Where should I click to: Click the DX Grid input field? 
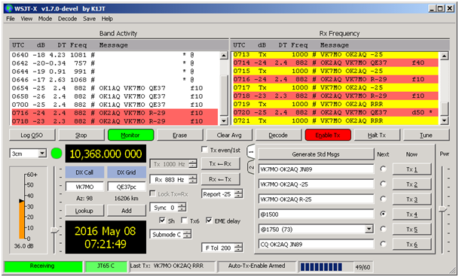pyautogui.click(x=127, y=187)
